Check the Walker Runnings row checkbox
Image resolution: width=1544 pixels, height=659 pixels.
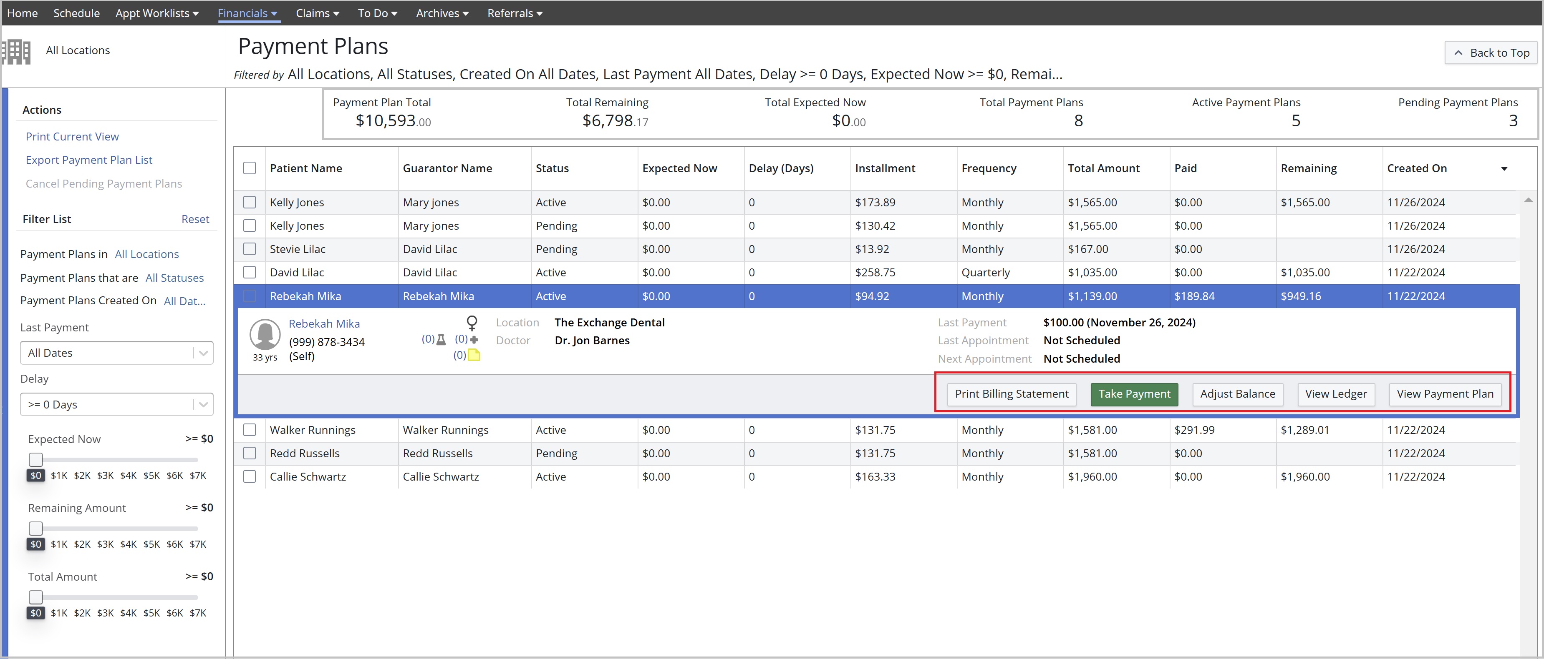(250, 430)
